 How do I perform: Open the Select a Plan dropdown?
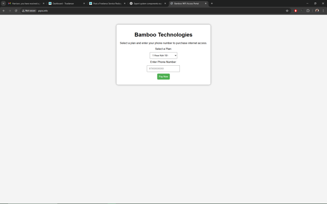tap(163, 55)
